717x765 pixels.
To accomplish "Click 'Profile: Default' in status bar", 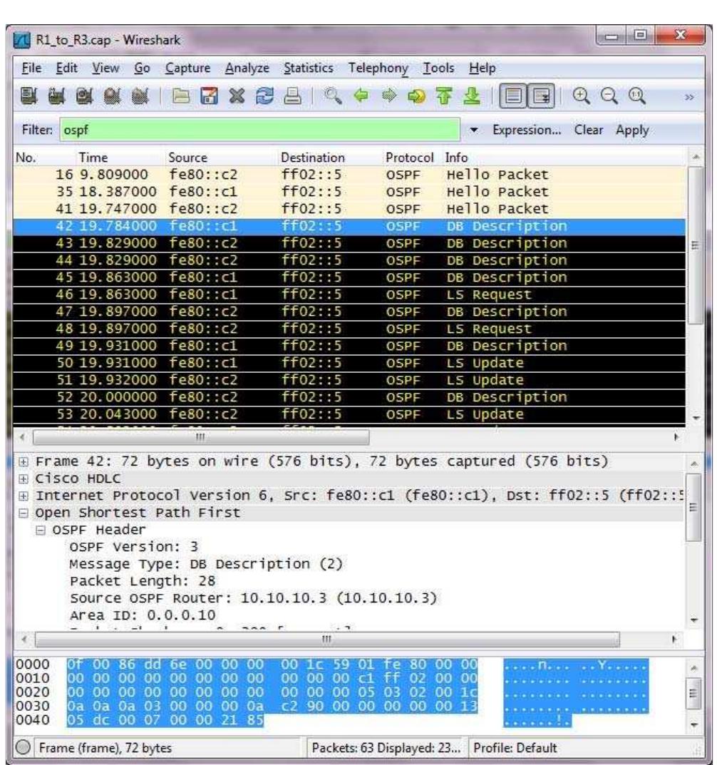I will pos(515,747).
